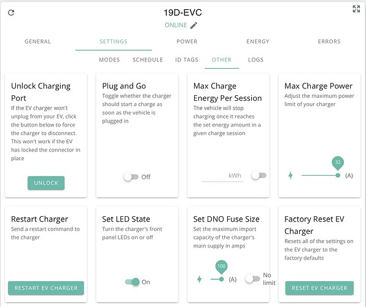This screenshot has height=307, width=366.
Task: Click the 32 value bubble above the slider
Action: [338, 163]
